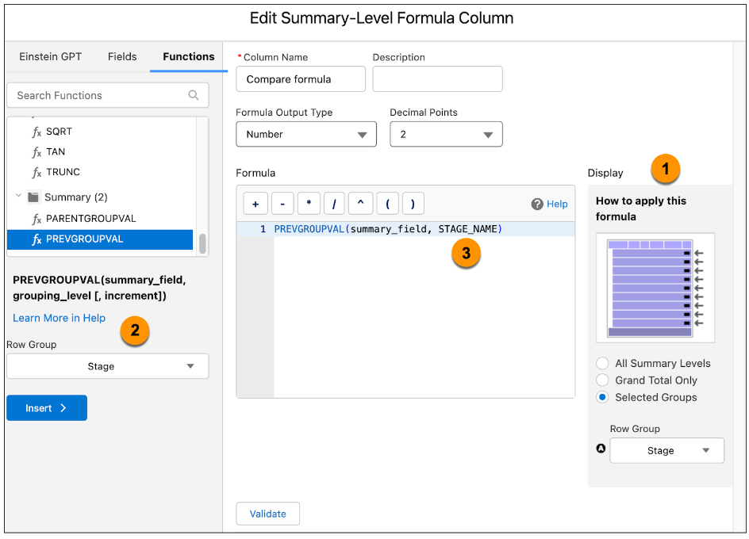Insert an opening parenthesis
The width and height of the screenshot is (749, 539).
point(387,204)
